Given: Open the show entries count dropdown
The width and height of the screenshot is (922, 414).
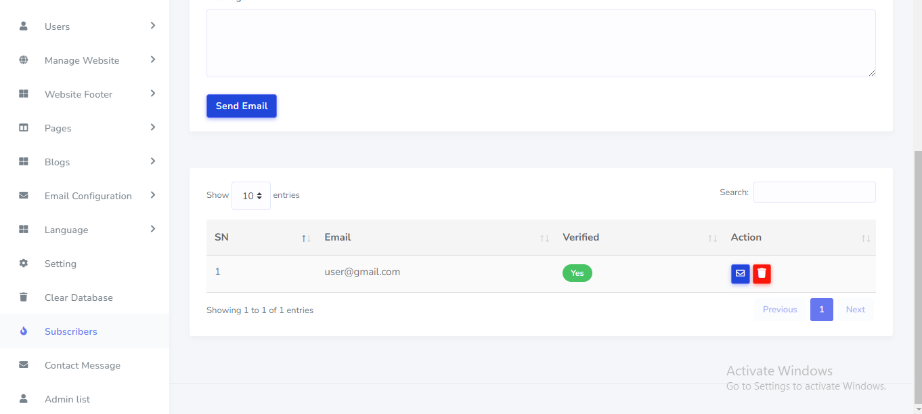Looking at the screenshot, I should [251, 196].
